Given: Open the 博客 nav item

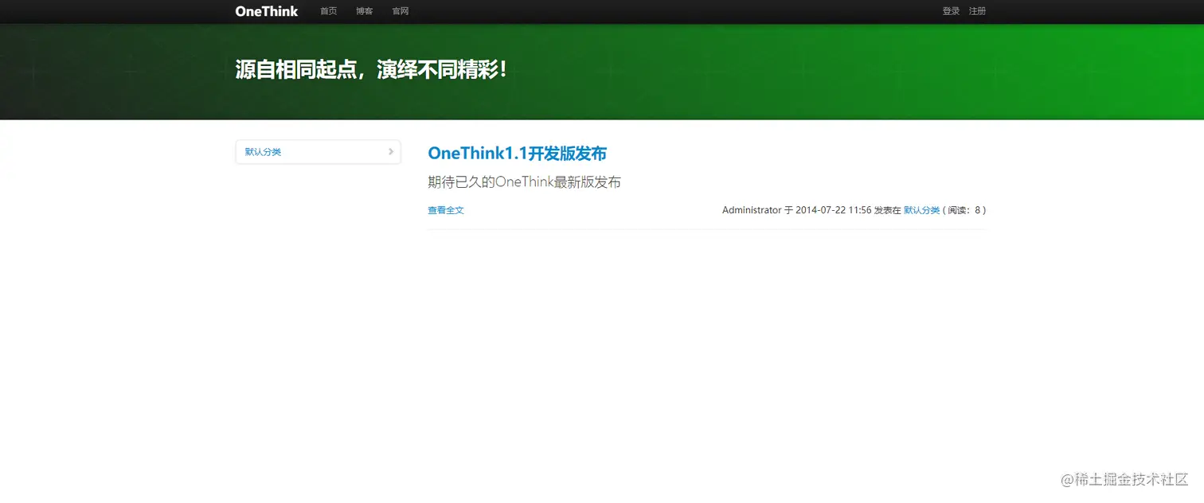Looking at the screenshot, I should 365,11.
